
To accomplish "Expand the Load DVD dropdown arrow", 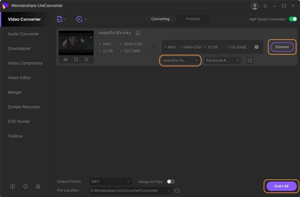I will [x=86, y=19].
